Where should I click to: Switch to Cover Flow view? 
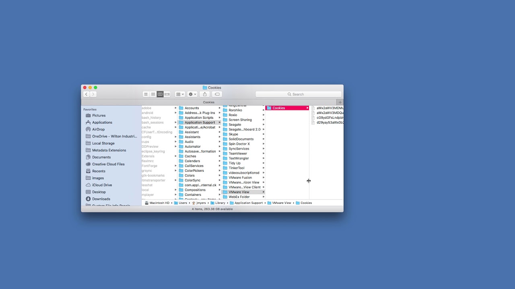coord(167,94)
